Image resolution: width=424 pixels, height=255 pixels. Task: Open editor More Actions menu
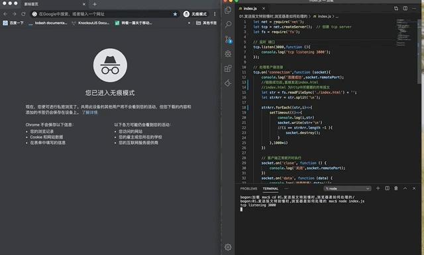pos(414,9)
